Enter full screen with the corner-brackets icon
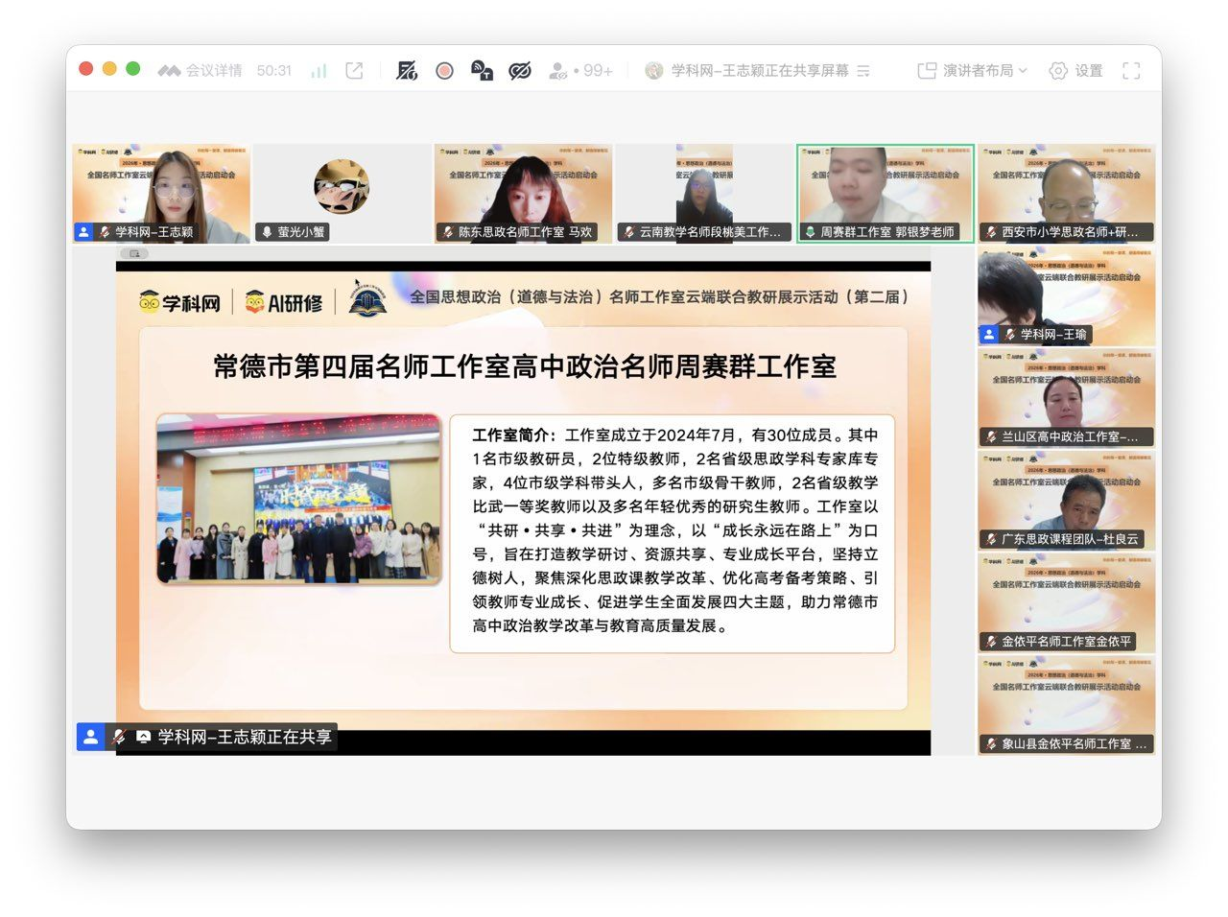This screenshot has width=1228, height=917. coord(1131,71)
